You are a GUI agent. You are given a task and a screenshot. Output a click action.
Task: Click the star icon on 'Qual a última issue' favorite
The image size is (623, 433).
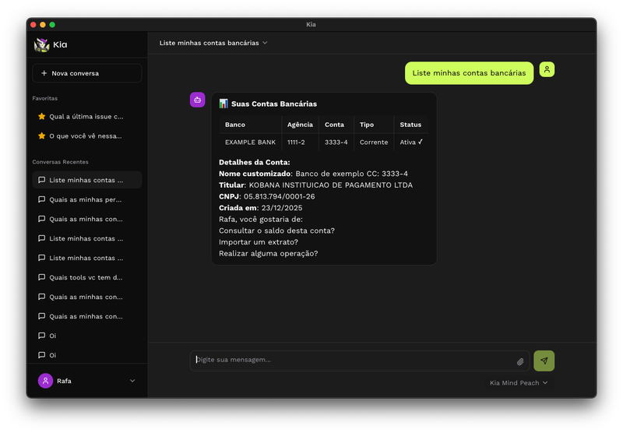(42, 117)
